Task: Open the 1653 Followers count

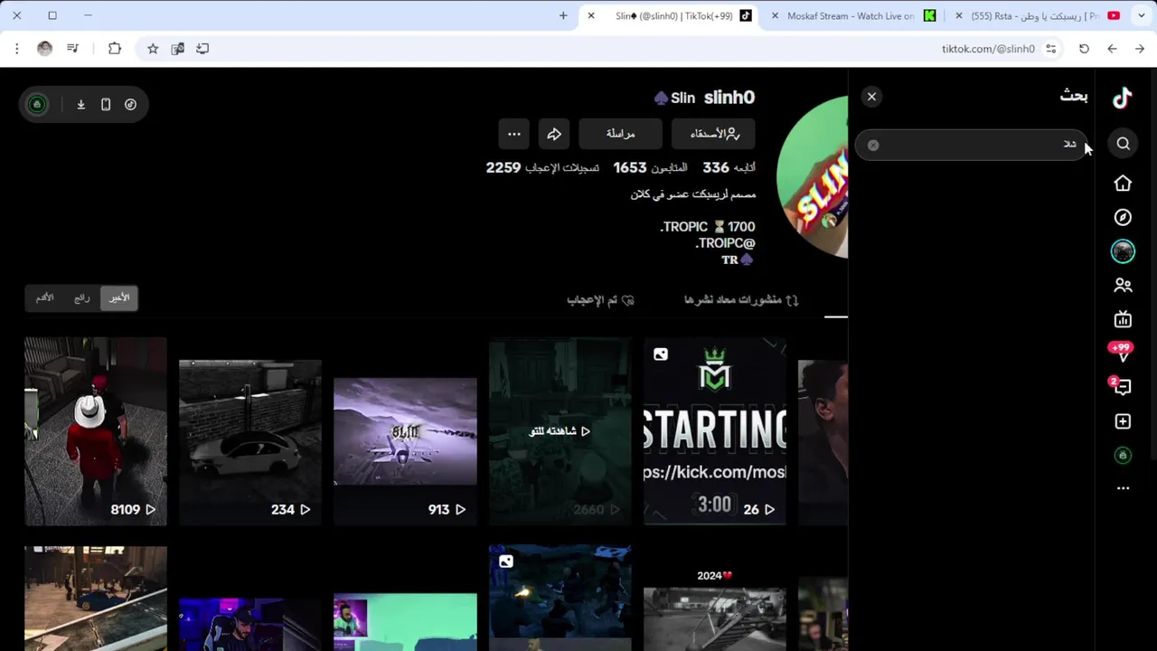Action: (650, 167)
